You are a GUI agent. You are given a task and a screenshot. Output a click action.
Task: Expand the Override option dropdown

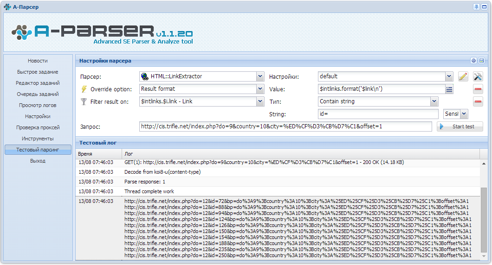point(260,89)
